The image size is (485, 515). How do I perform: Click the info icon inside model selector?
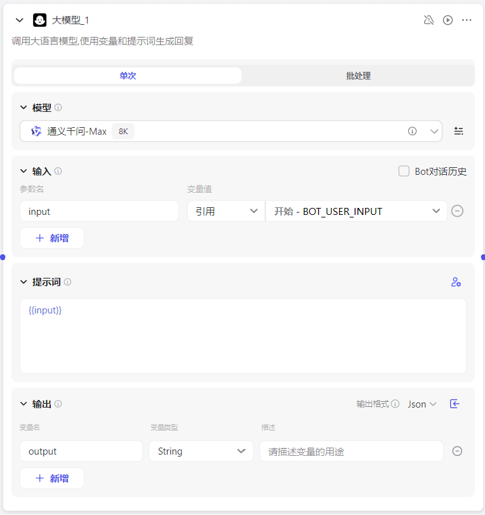[412, 131]
